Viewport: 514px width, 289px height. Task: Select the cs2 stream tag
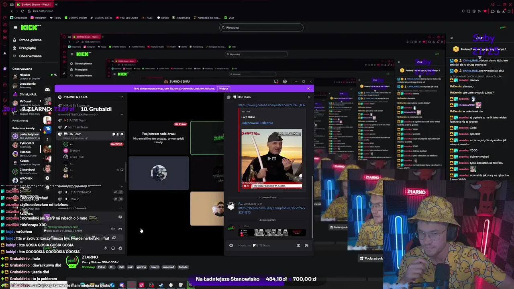130,267
